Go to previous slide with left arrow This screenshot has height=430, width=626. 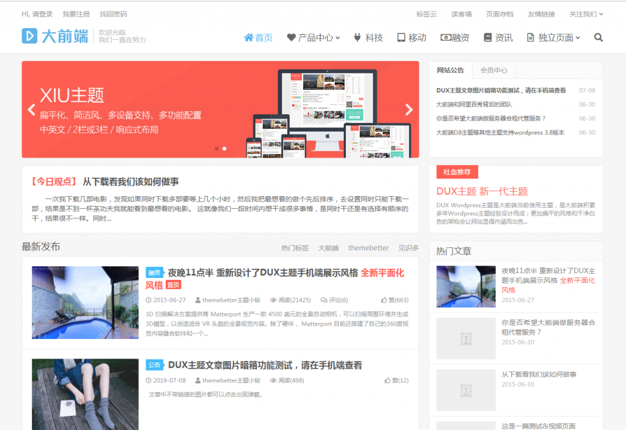[x=32, y=109]
